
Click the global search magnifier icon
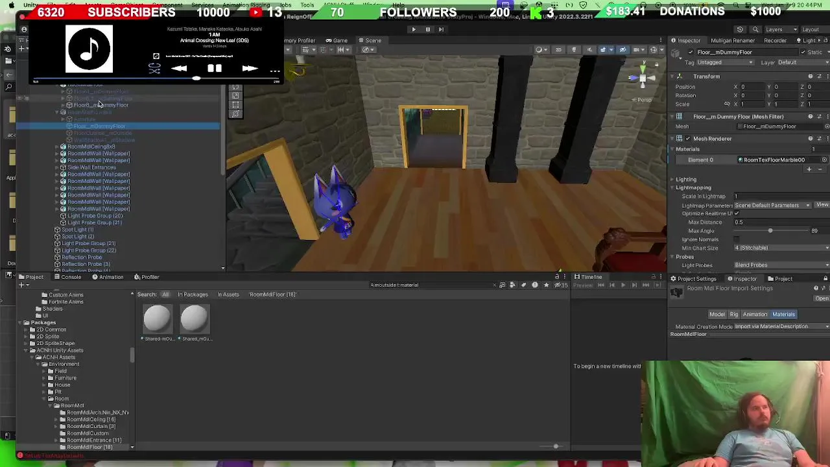pos(755,29)
